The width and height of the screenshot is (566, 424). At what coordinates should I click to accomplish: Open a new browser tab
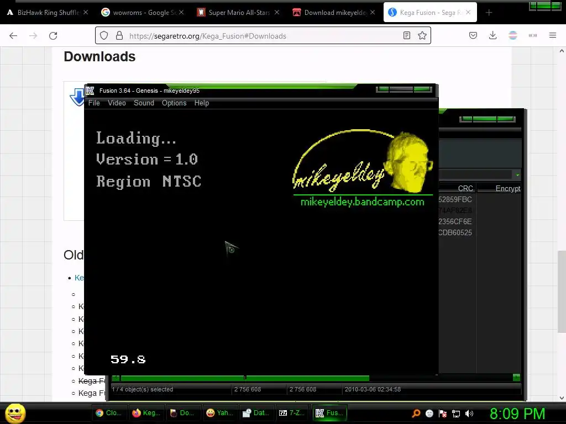click(489, 13)
